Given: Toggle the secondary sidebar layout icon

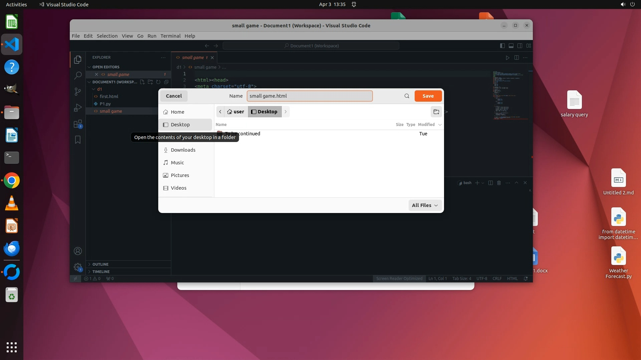Looking at the screenshot, I should coord(520,46).
